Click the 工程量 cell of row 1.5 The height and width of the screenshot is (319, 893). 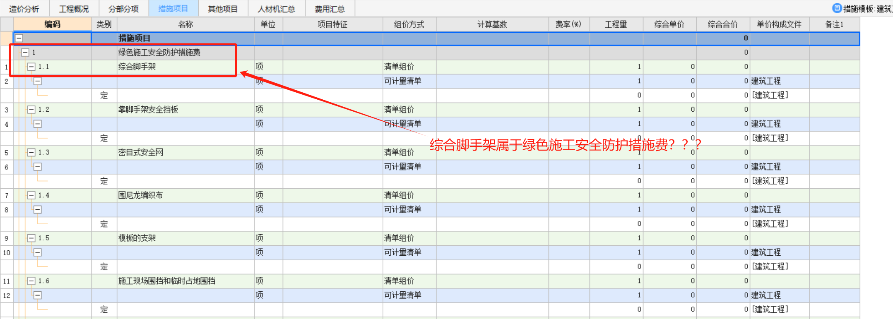click(616, 238)
